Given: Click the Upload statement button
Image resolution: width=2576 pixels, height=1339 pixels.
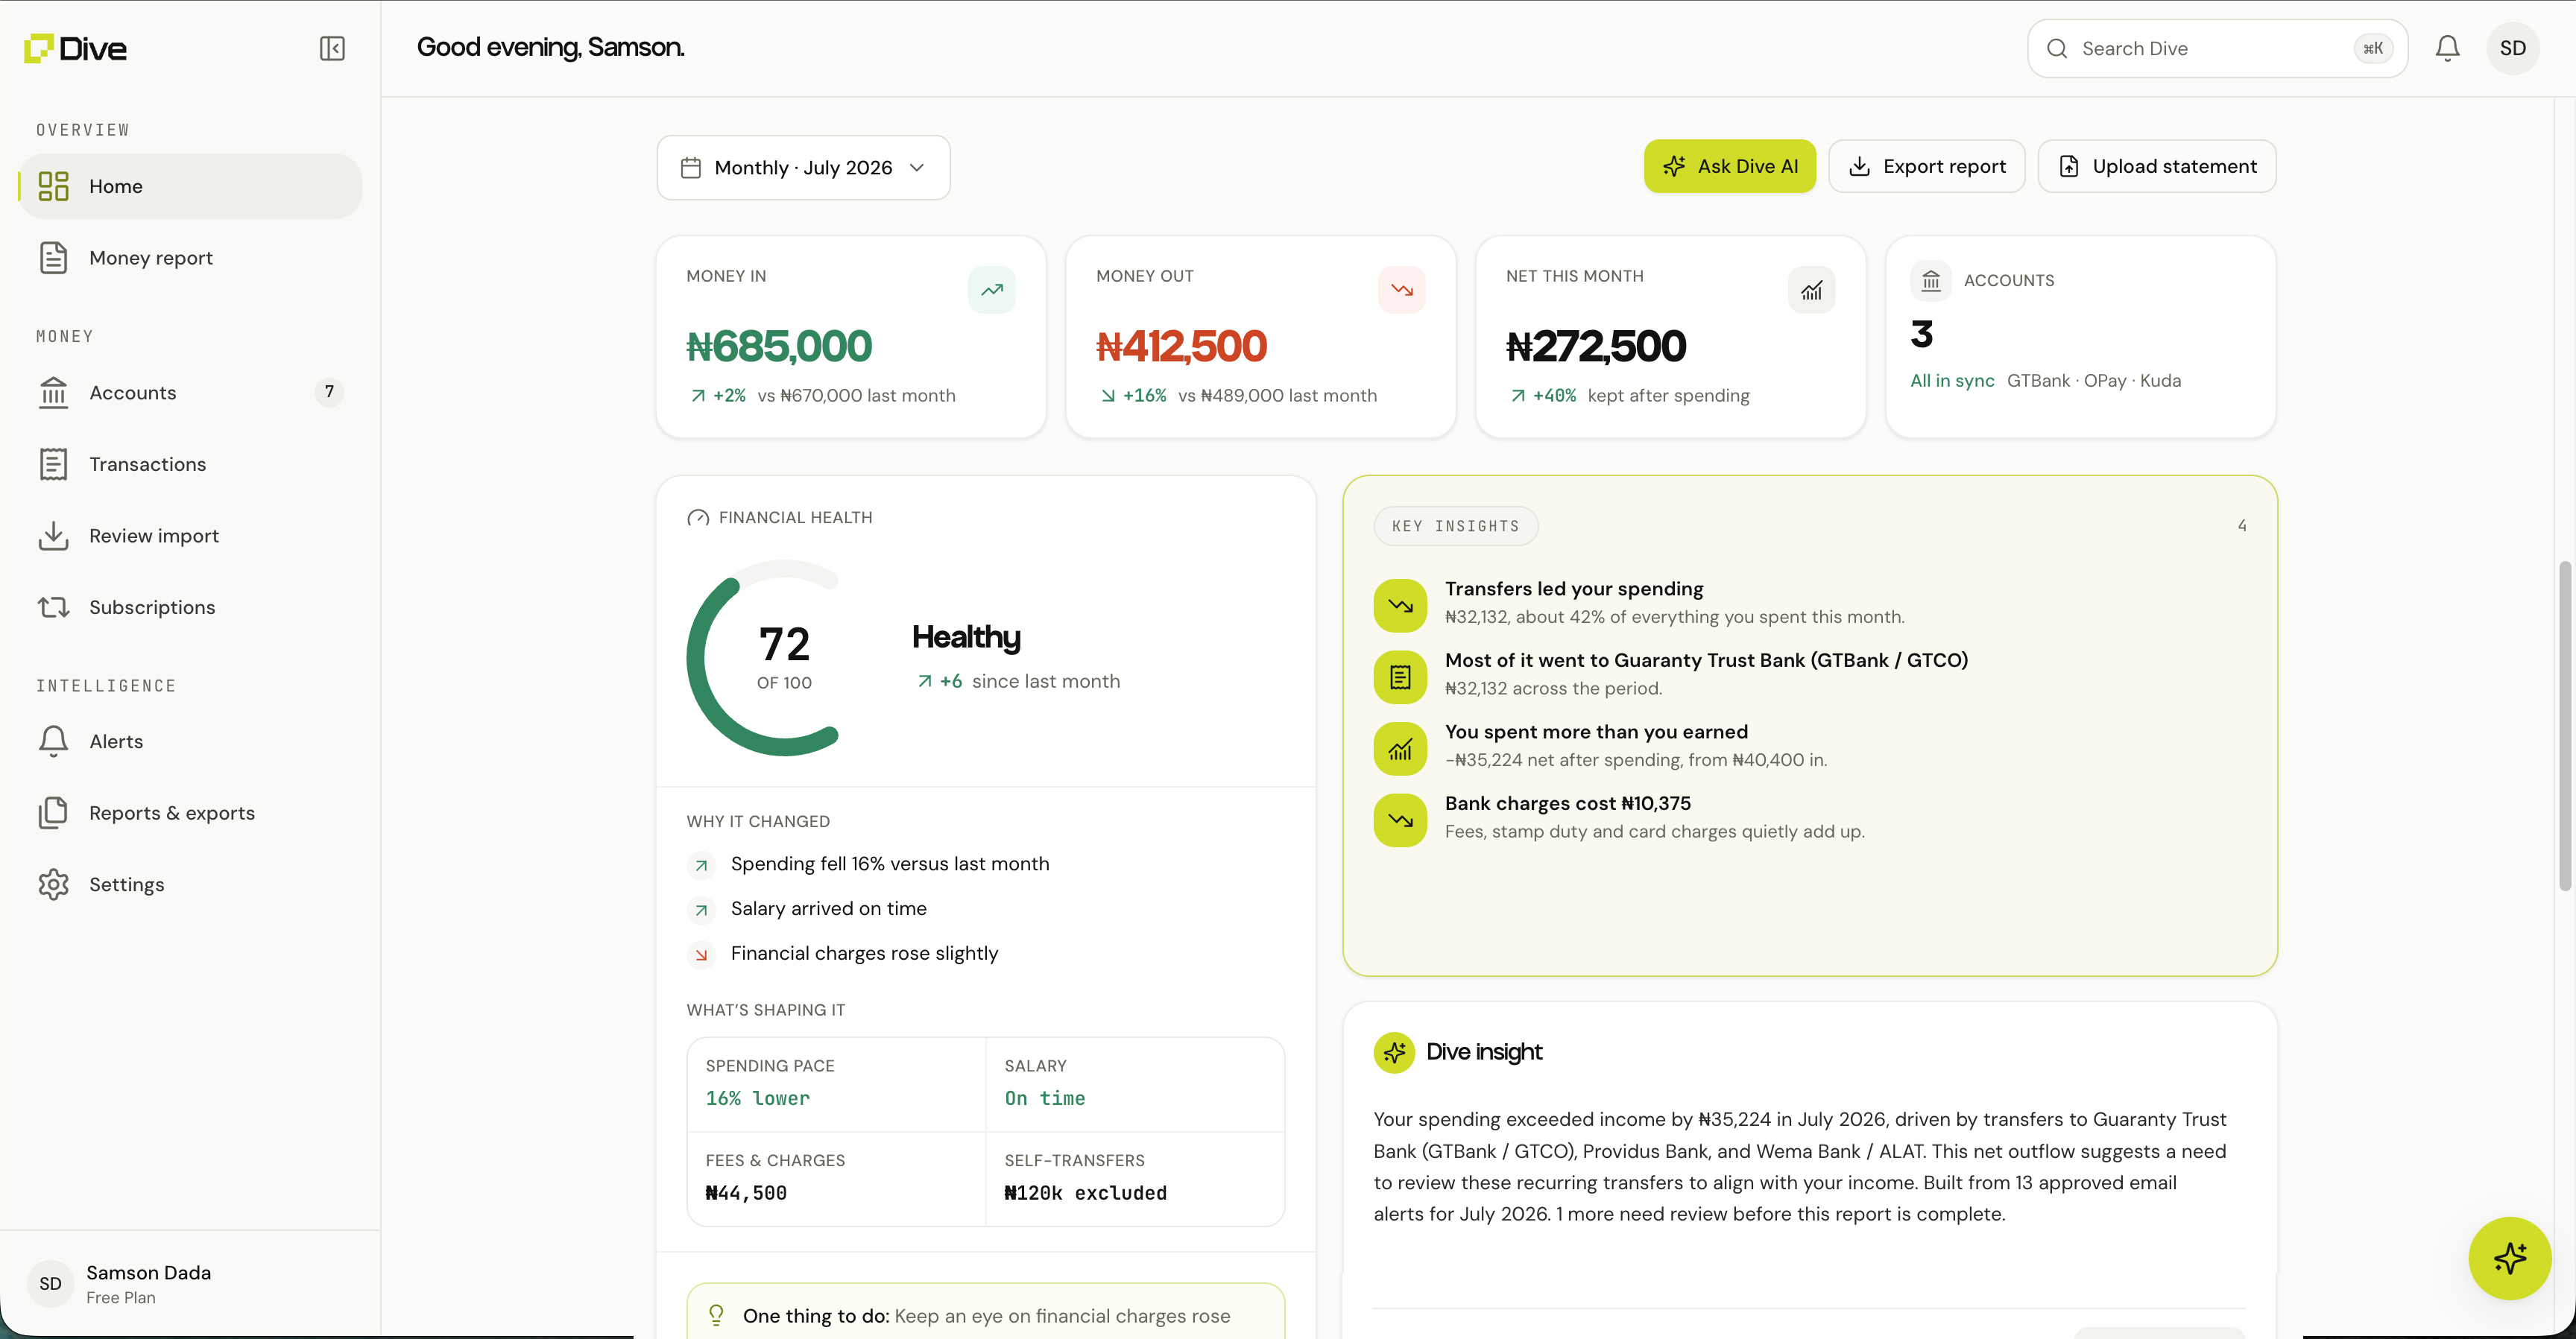Looking at the screenshot, I should (x=2157, y=166).
